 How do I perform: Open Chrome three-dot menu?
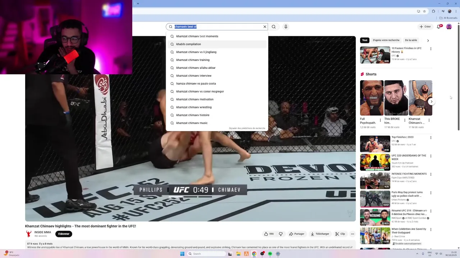click(x=456, y=11)
